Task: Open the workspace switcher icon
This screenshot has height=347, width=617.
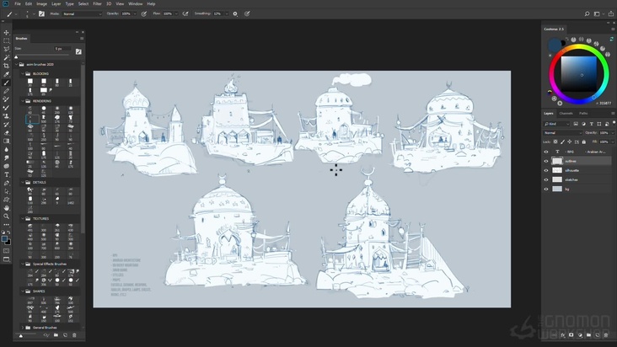Action: click(597, 13)
